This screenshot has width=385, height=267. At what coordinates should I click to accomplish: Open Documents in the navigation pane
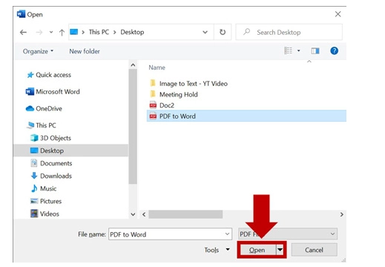click(x=51, y=163)
